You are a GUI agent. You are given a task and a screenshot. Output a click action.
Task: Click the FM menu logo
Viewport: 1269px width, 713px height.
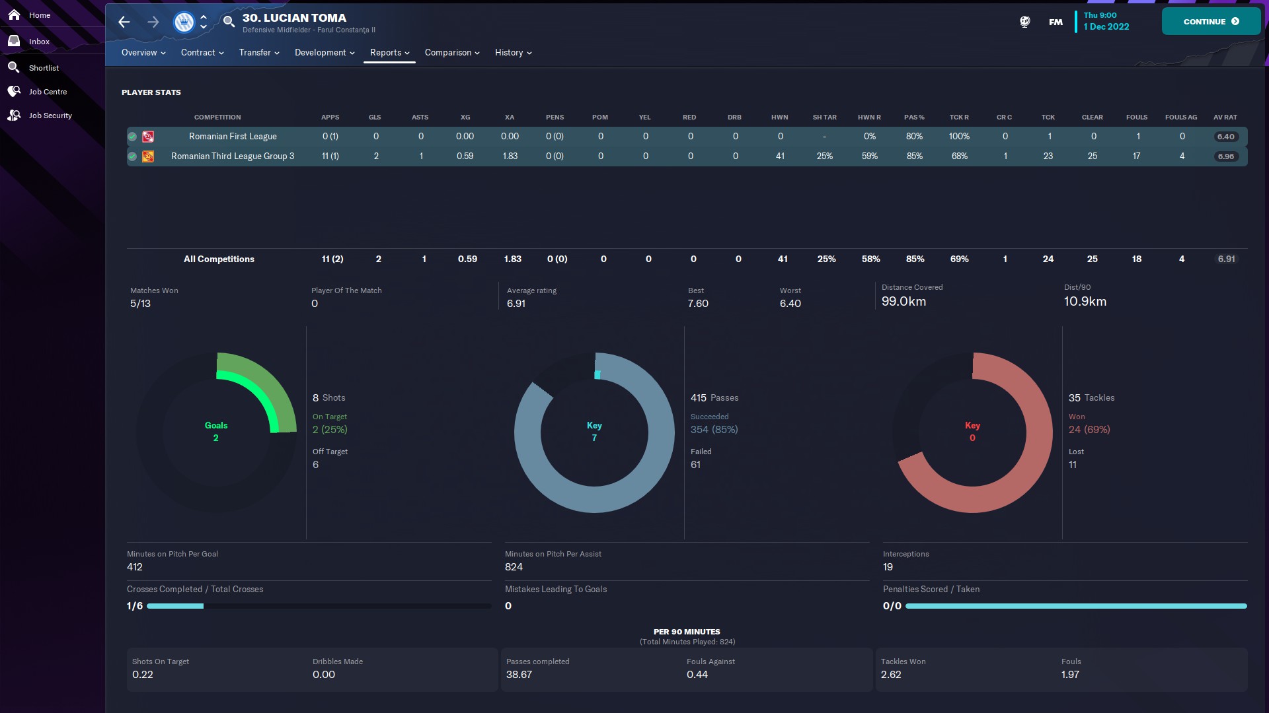click(x=1056, y=22)
